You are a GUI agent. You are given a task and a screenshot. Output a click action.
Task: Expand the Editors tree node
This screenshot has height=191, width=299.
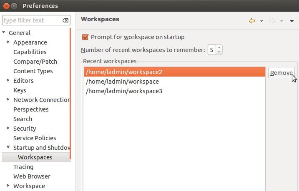8,80
